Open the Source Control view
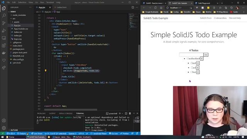247x139 pixels. tap(4, 23)
